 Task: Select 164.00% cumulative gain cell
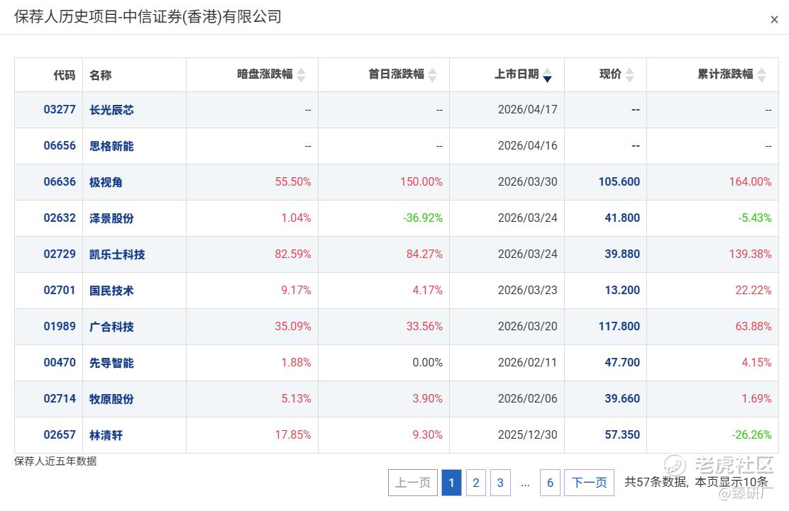750,182
